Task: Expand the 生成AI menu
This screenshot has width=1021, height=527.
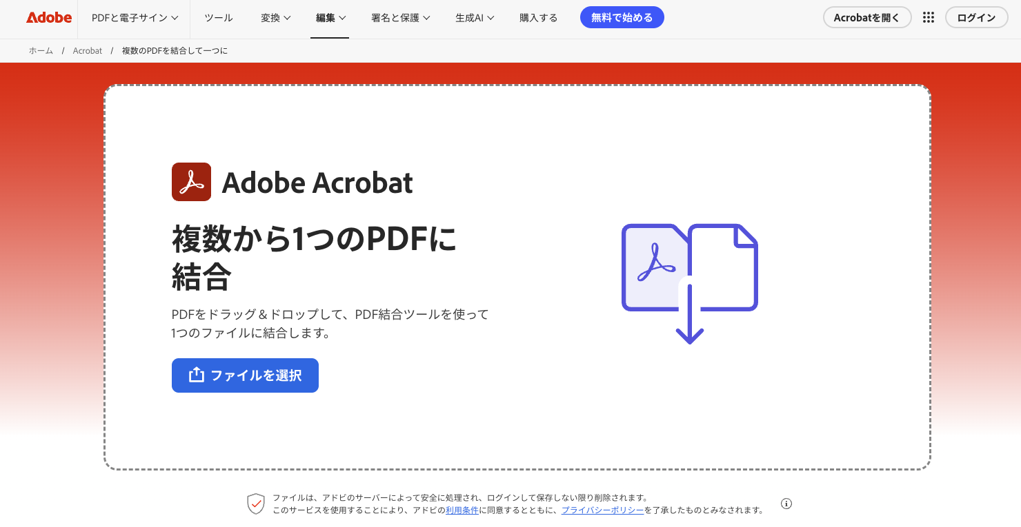Action: [x=475, y=18]
